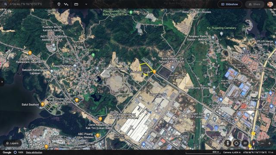Viewport: 276px width, 155px height.
Task: Click the 99 Speedmart Sabah HQ label
Action: [x=172, y=136]
